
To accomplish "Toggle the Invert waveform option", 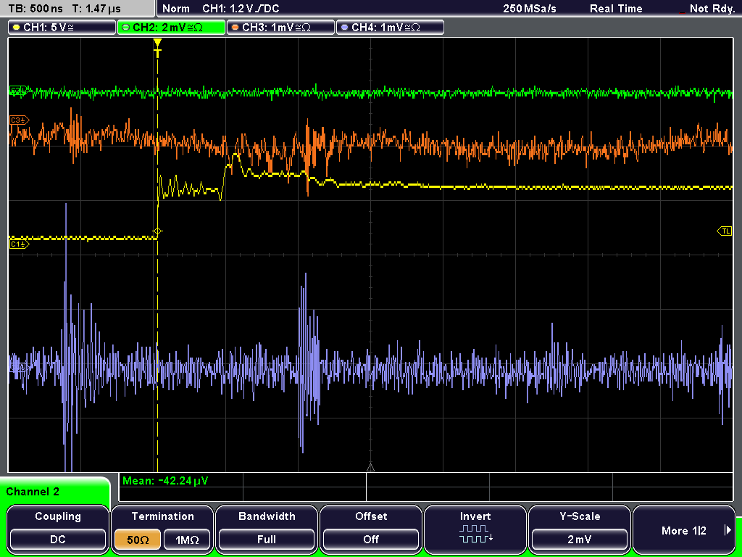I will point(475,529).
